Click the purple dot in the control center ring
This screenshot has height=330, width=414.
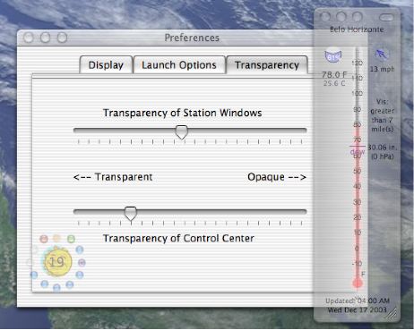pyautogui.click(x=82, y=263)
